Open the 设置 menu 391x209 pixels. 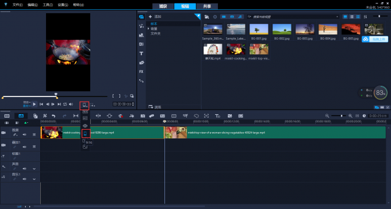pos(63,5)
